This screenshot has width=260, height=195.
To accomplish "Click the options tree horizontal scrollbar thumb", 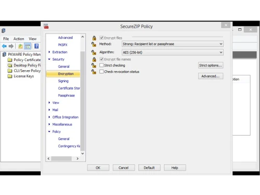I will coord(61,159).
